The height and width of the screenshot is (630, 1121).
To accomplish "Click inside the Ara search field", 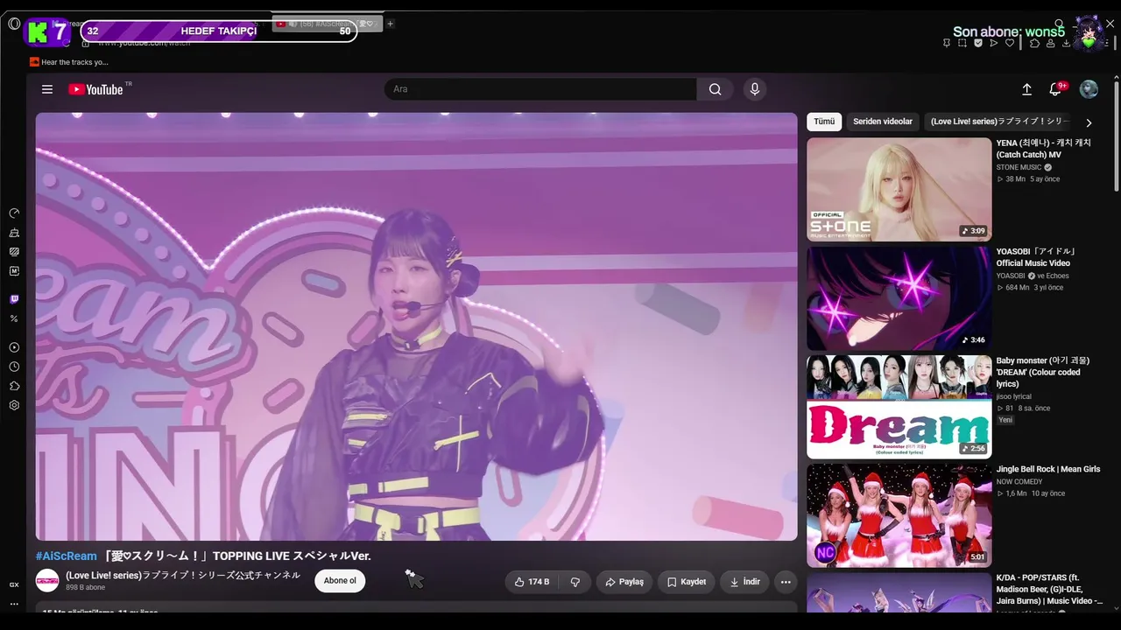I will [540, 89].
